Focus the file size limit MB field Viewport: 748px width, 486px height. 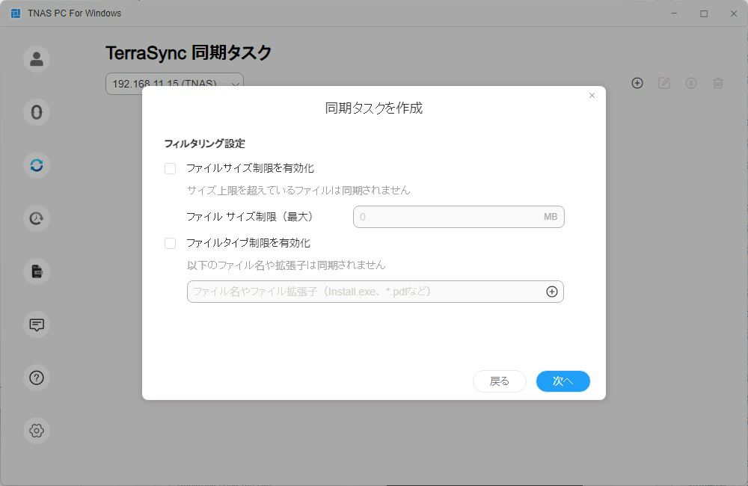coord(459,217)
